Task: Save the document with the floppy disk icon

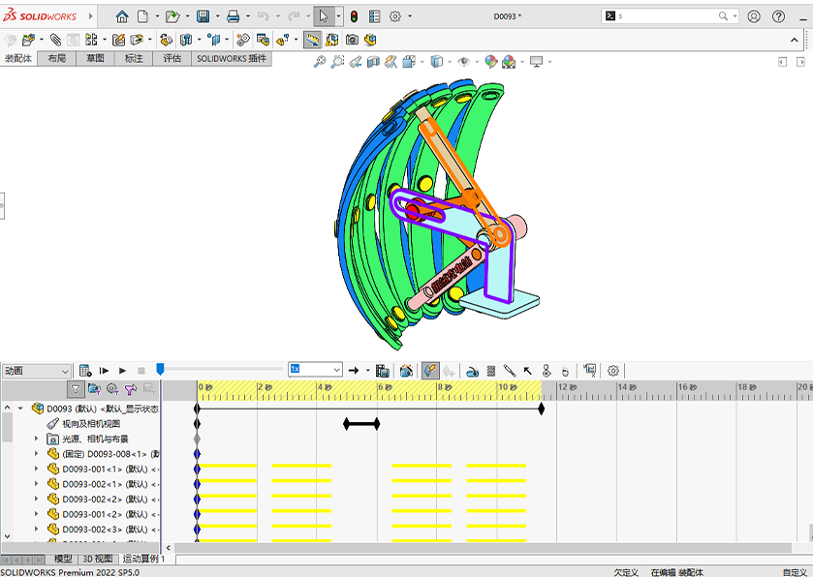Action: 203,16
